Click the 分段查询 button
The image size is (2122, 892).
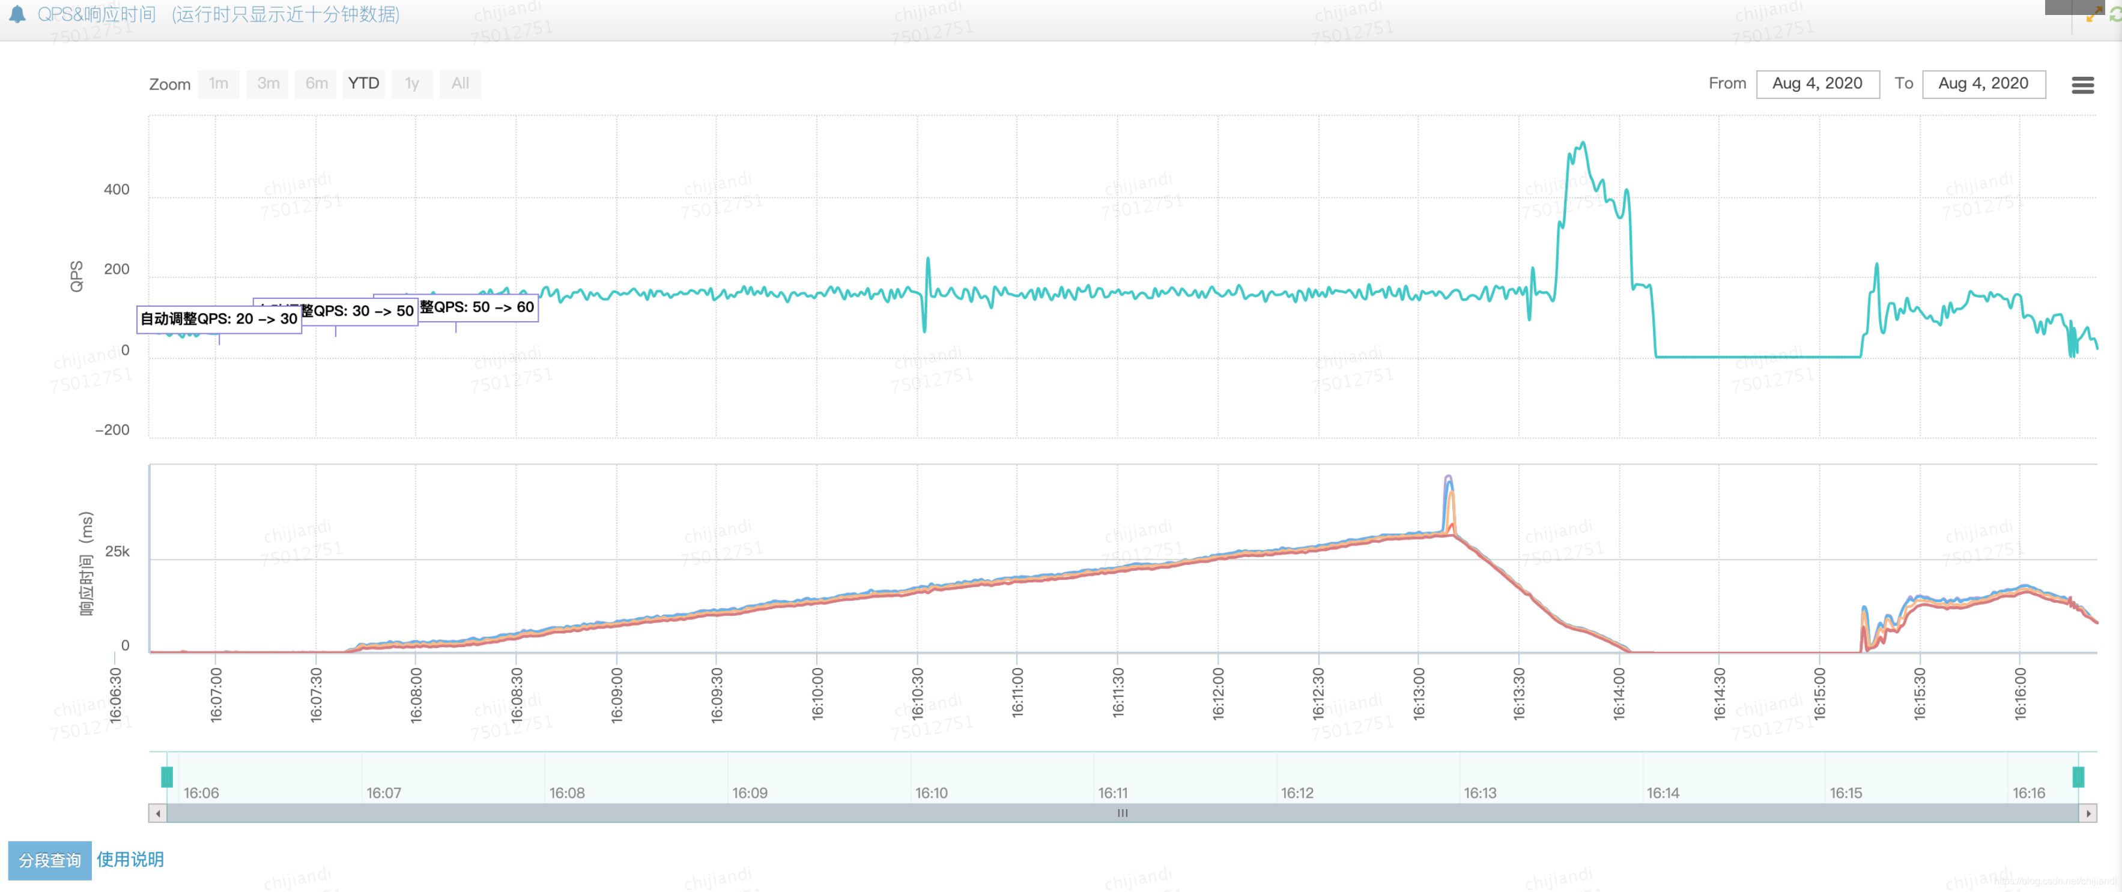50,860
